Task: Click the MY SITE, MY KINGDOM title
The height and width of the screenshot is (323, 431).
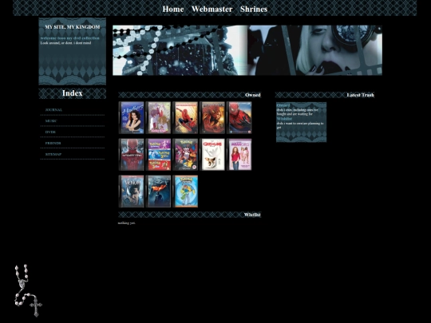Action: point(73,27)
